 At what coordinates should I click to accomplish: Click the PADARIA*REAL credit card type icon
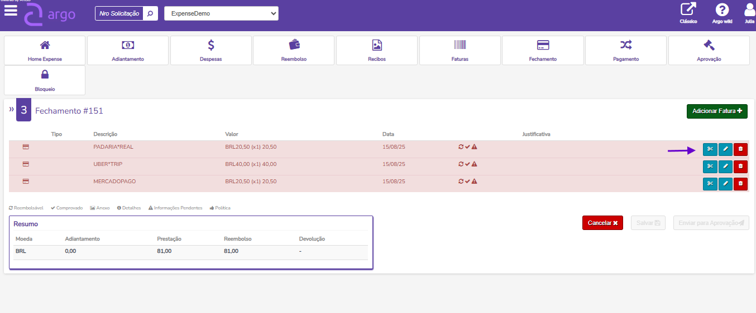(26, 147)
